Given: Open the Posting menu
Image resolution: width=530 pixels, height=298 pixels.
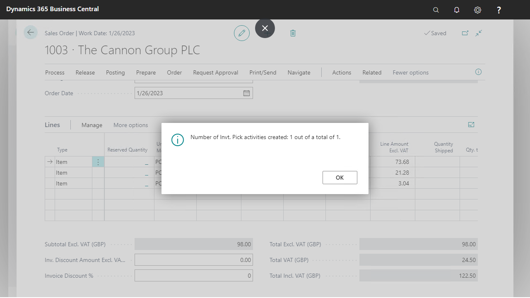Looking at the screenshot, I should pos(115,72).
